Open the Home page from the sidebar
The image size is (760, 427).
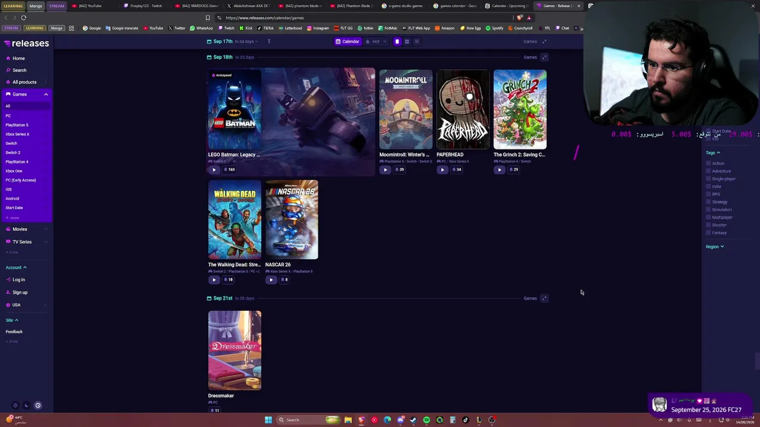(18, 58)
